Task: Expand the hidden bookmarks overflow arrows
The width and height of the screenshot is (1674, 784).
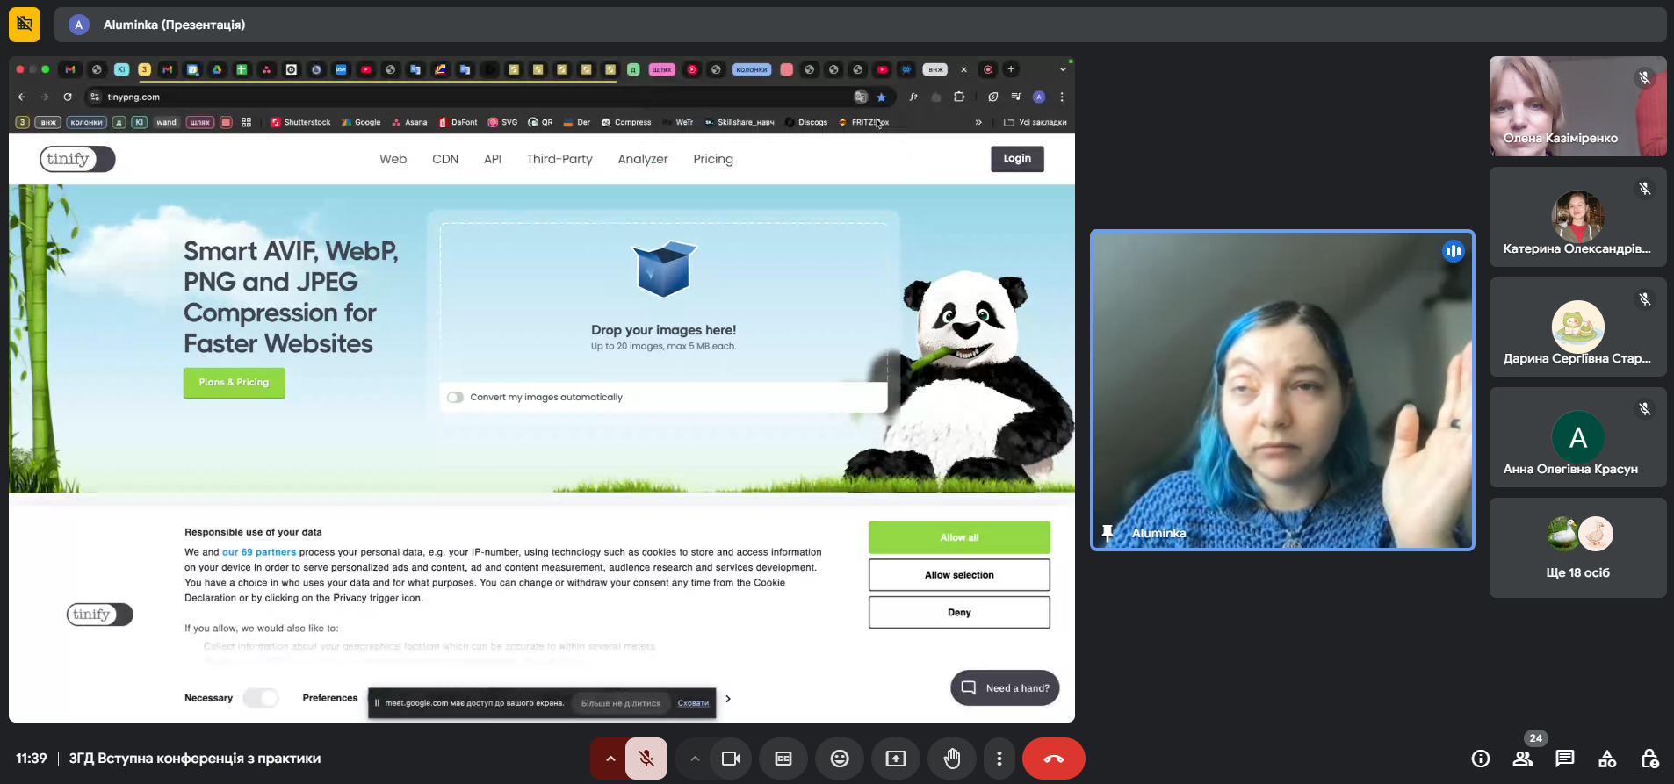Action: (x=978, y=122)
